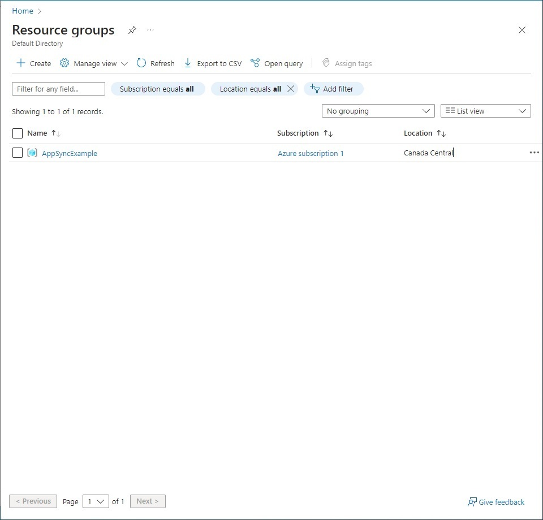The image size is (543, 520).
Task: Open the List view dropdown
Action: click(x=485, y=111)
